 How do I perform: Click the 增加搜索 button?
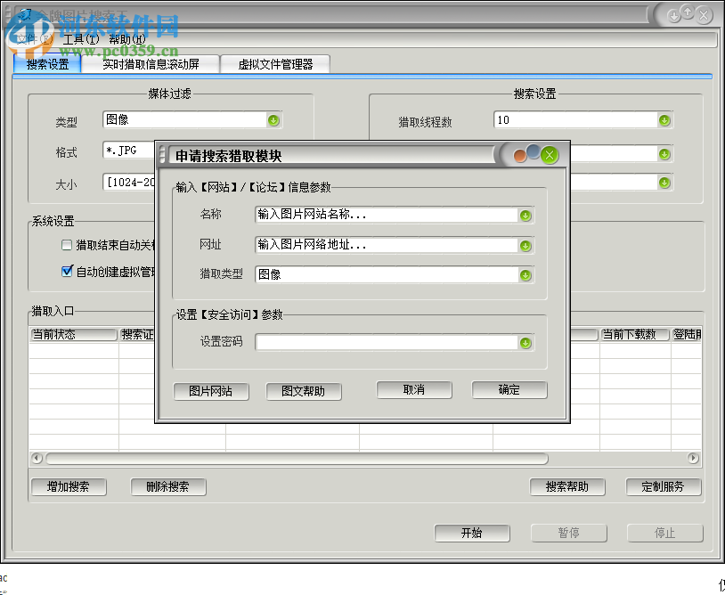pos(69,487)
